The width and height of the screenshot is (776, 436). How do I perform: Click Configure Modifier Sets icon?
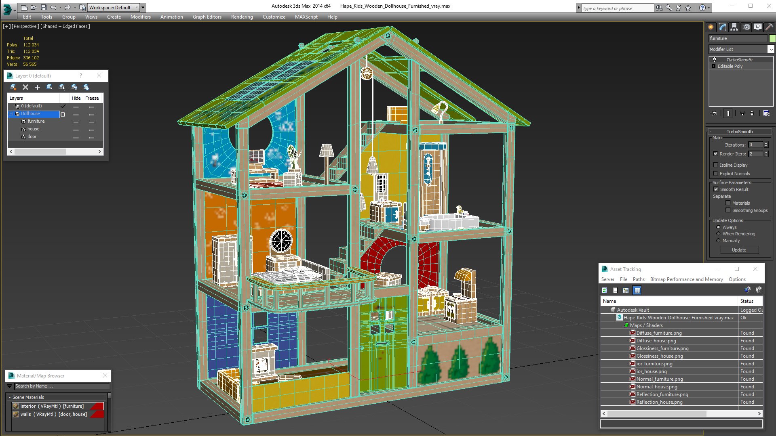(x=766, y=113)
